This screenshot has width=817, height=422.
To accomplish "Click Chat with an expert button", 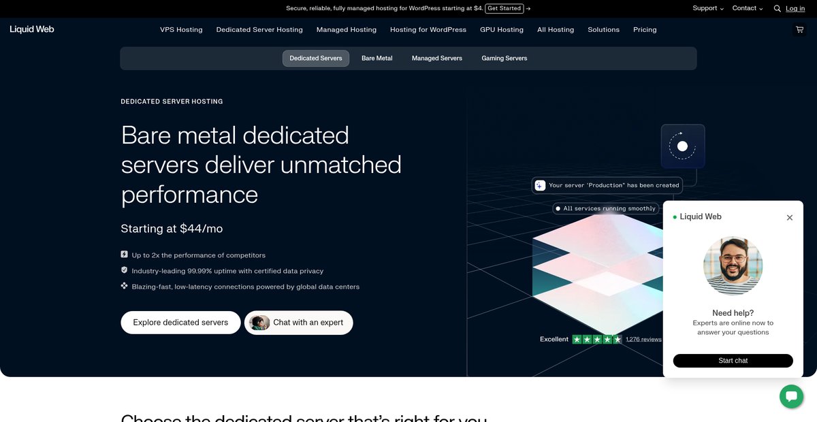I will point(299,323).
